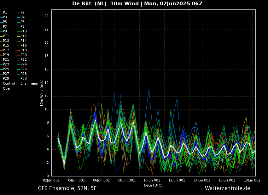Click the 16Jun 00z axis label

click(x=227, y=181)
